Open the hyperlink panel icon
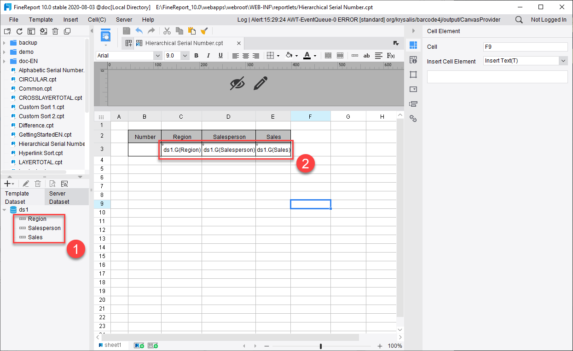The width and height of the screenshot is (573, 351). pyautogui.click(x=413, y=118)
